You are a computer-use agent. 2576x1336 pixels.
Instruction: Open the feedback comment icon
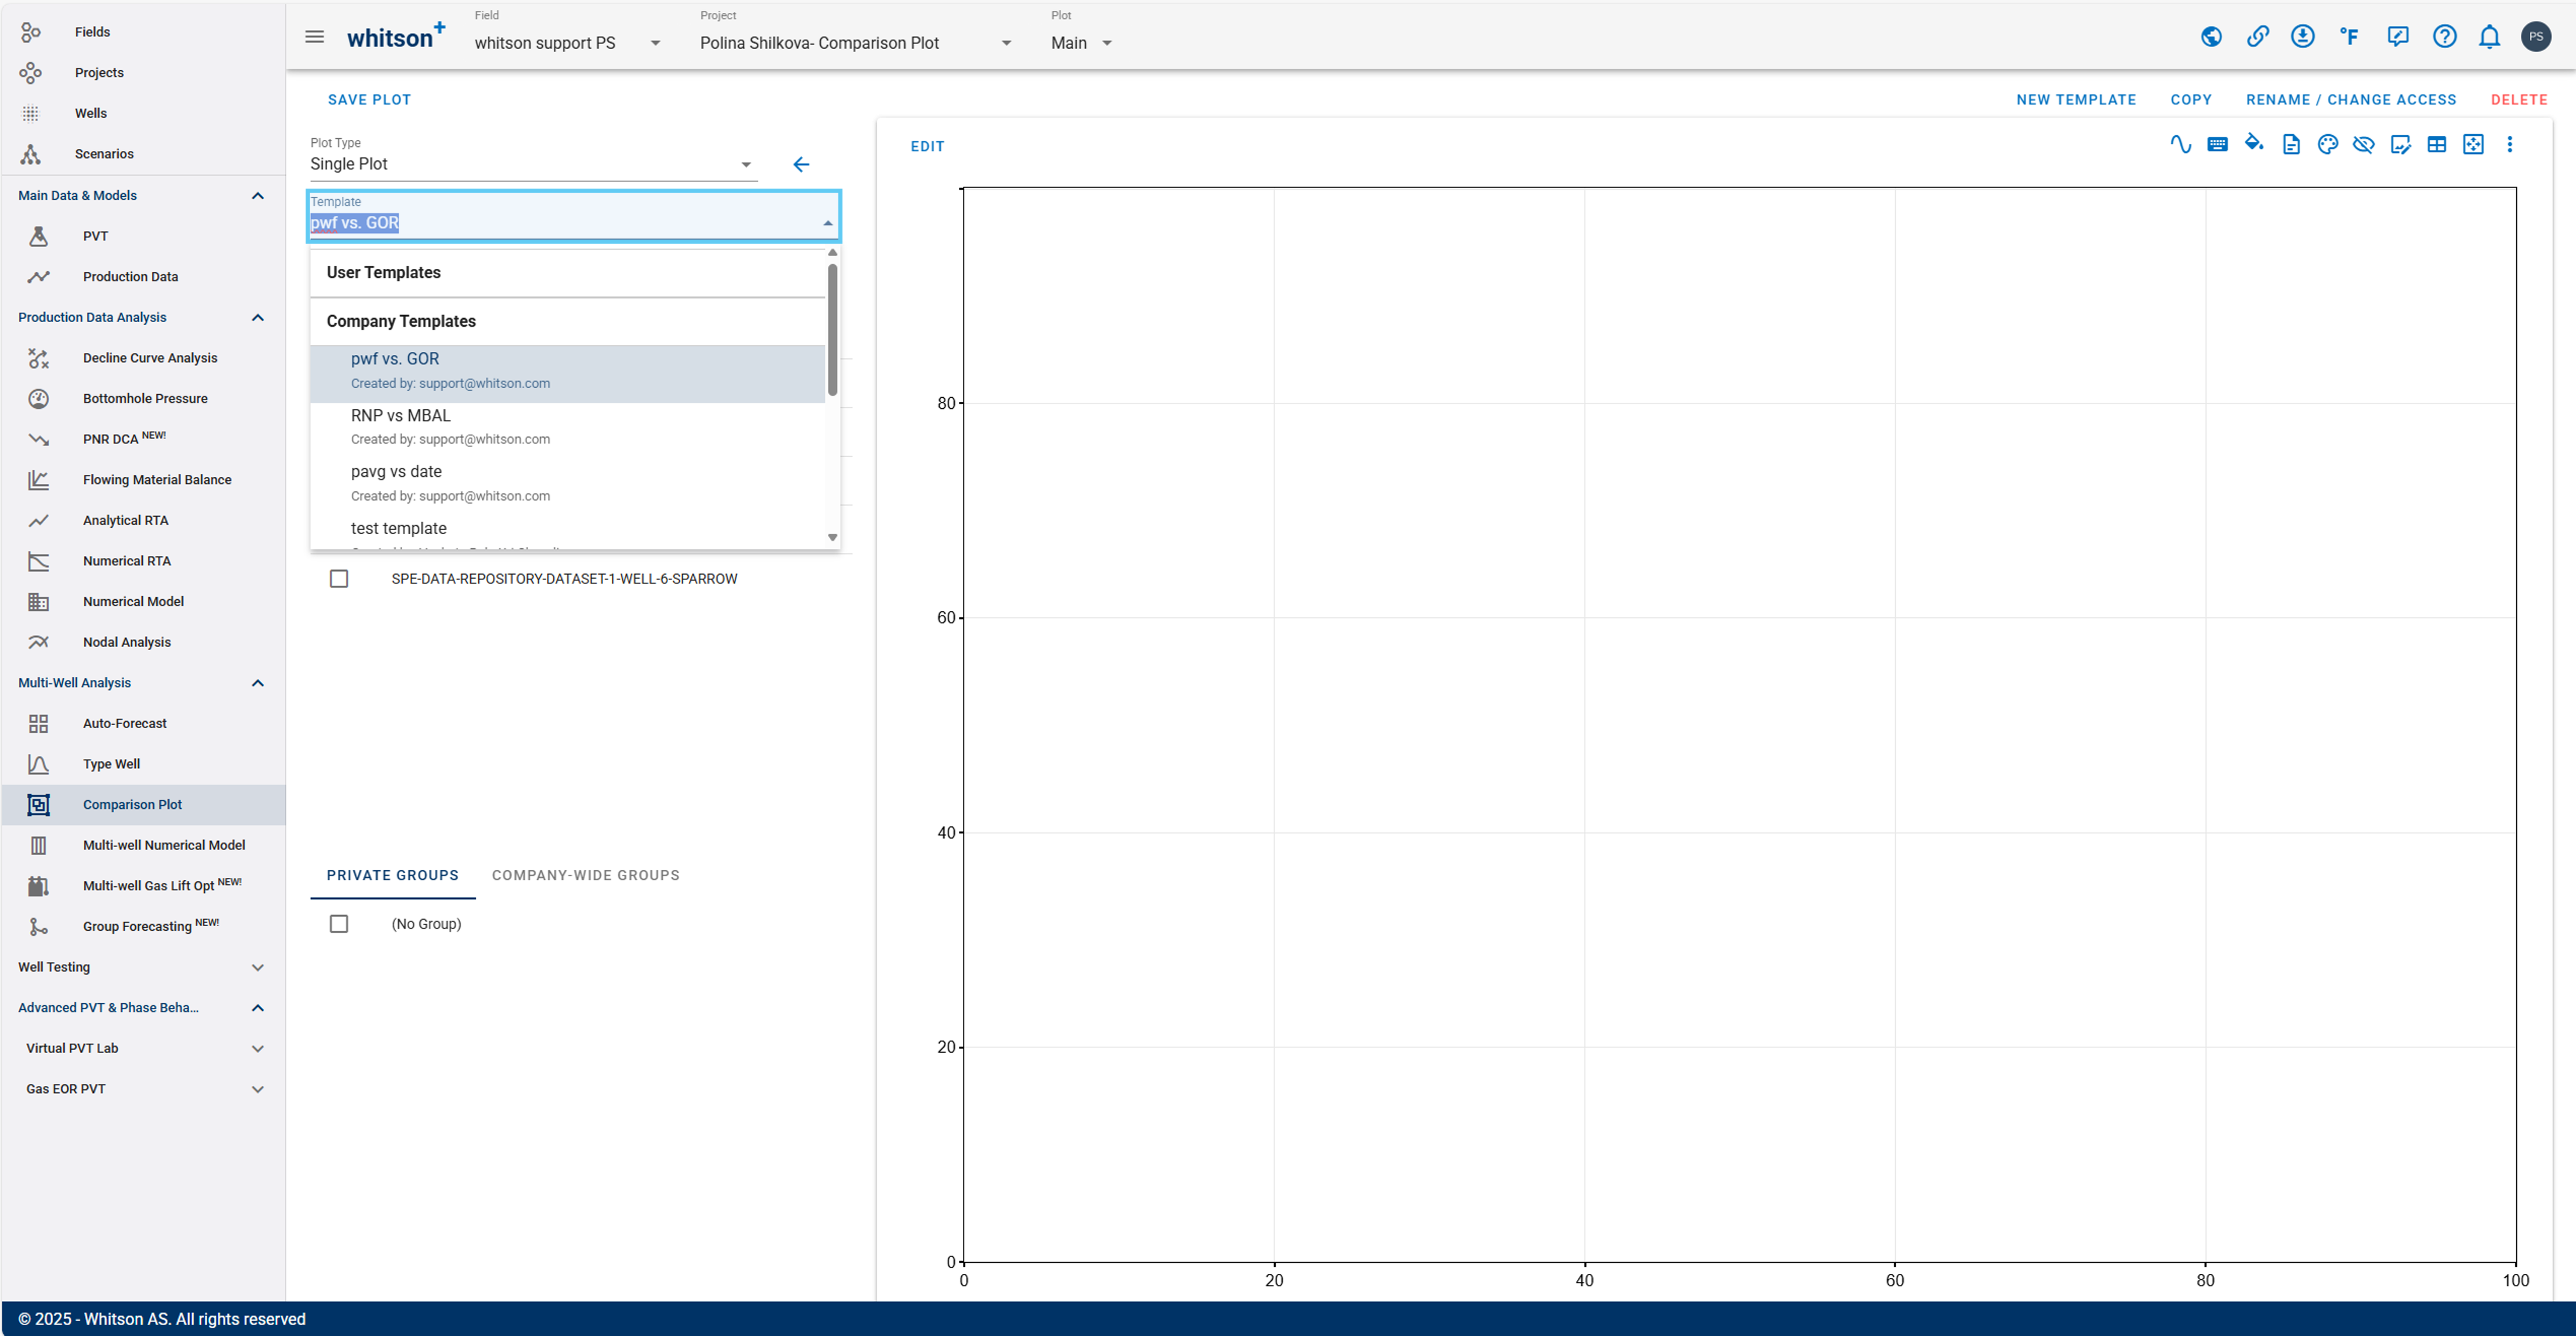pyautogui.click(x=2397, y=37)
